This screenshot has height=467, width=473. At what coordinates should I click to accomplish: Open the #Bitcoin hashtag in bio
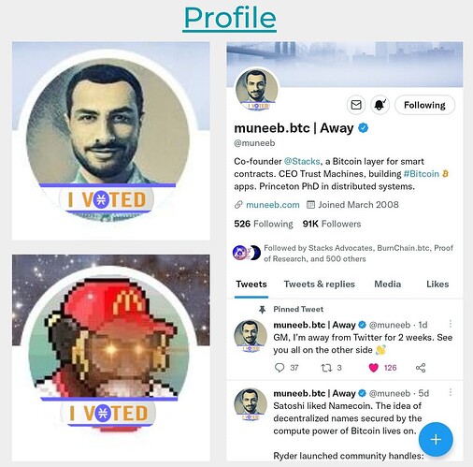(x=422, y=174)
